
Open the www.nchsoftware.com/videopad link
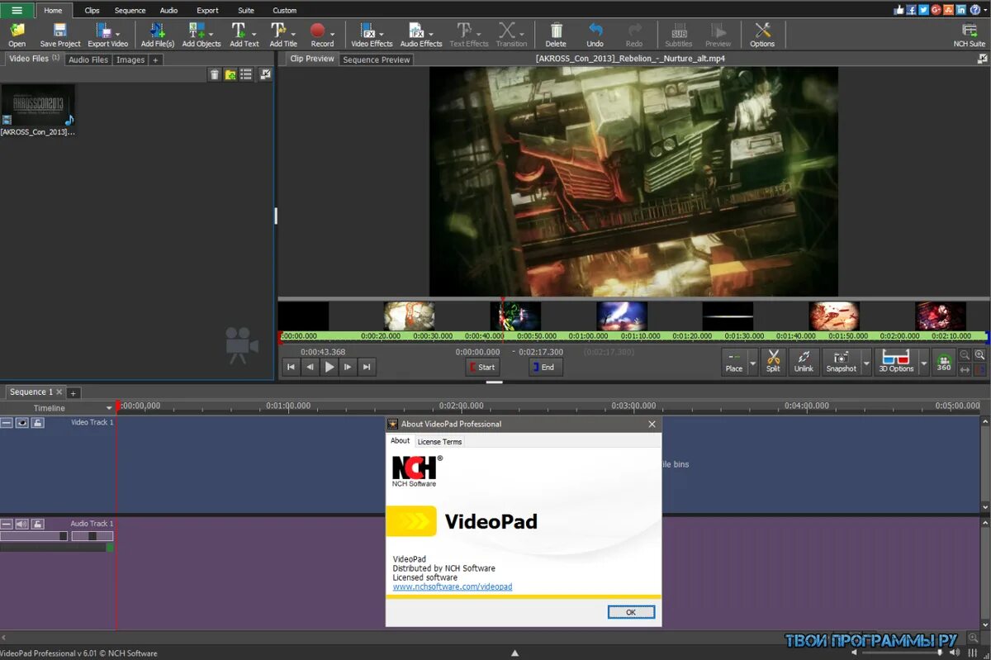(453, 586)
